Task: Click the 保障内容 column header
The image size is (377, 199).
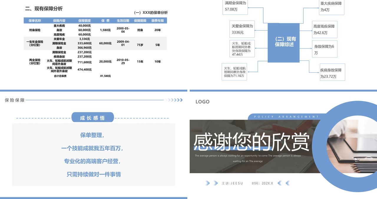Action: click(59, 21)
